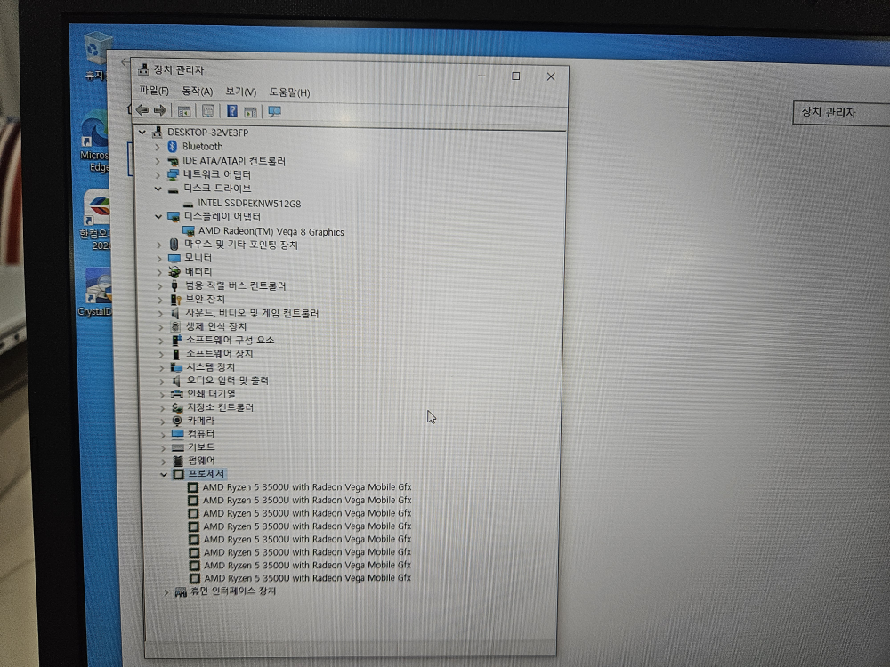The height and width of the screenshot is (667, 890).
Task: Select the 생체 인식 장치 fingerprint icon
Action: point(175,326)
